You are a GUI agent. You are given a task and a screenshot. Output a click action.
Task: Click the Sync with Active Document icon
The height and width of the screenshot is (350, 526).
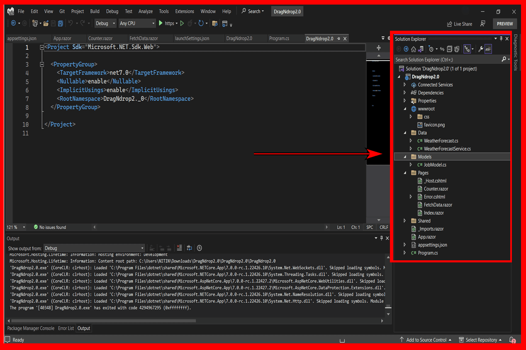click(x=442, y=49)
